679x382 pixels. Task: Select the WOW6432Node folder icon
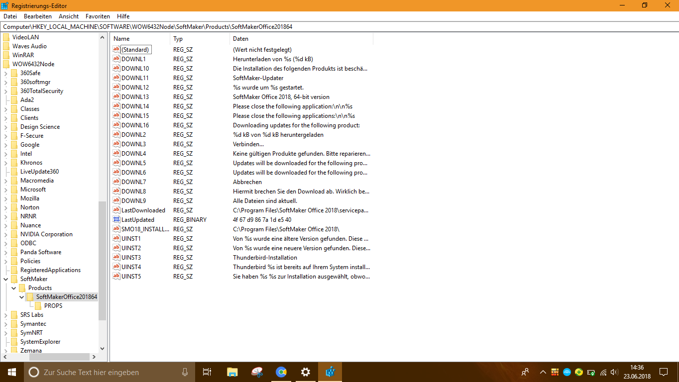pyautogui.click(x=6, y=64)
